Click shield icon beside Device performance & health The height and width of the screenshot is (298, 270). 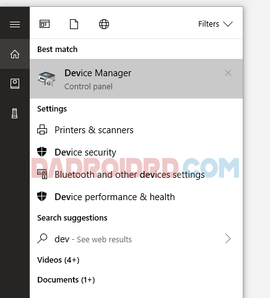[x=42, y=196]
